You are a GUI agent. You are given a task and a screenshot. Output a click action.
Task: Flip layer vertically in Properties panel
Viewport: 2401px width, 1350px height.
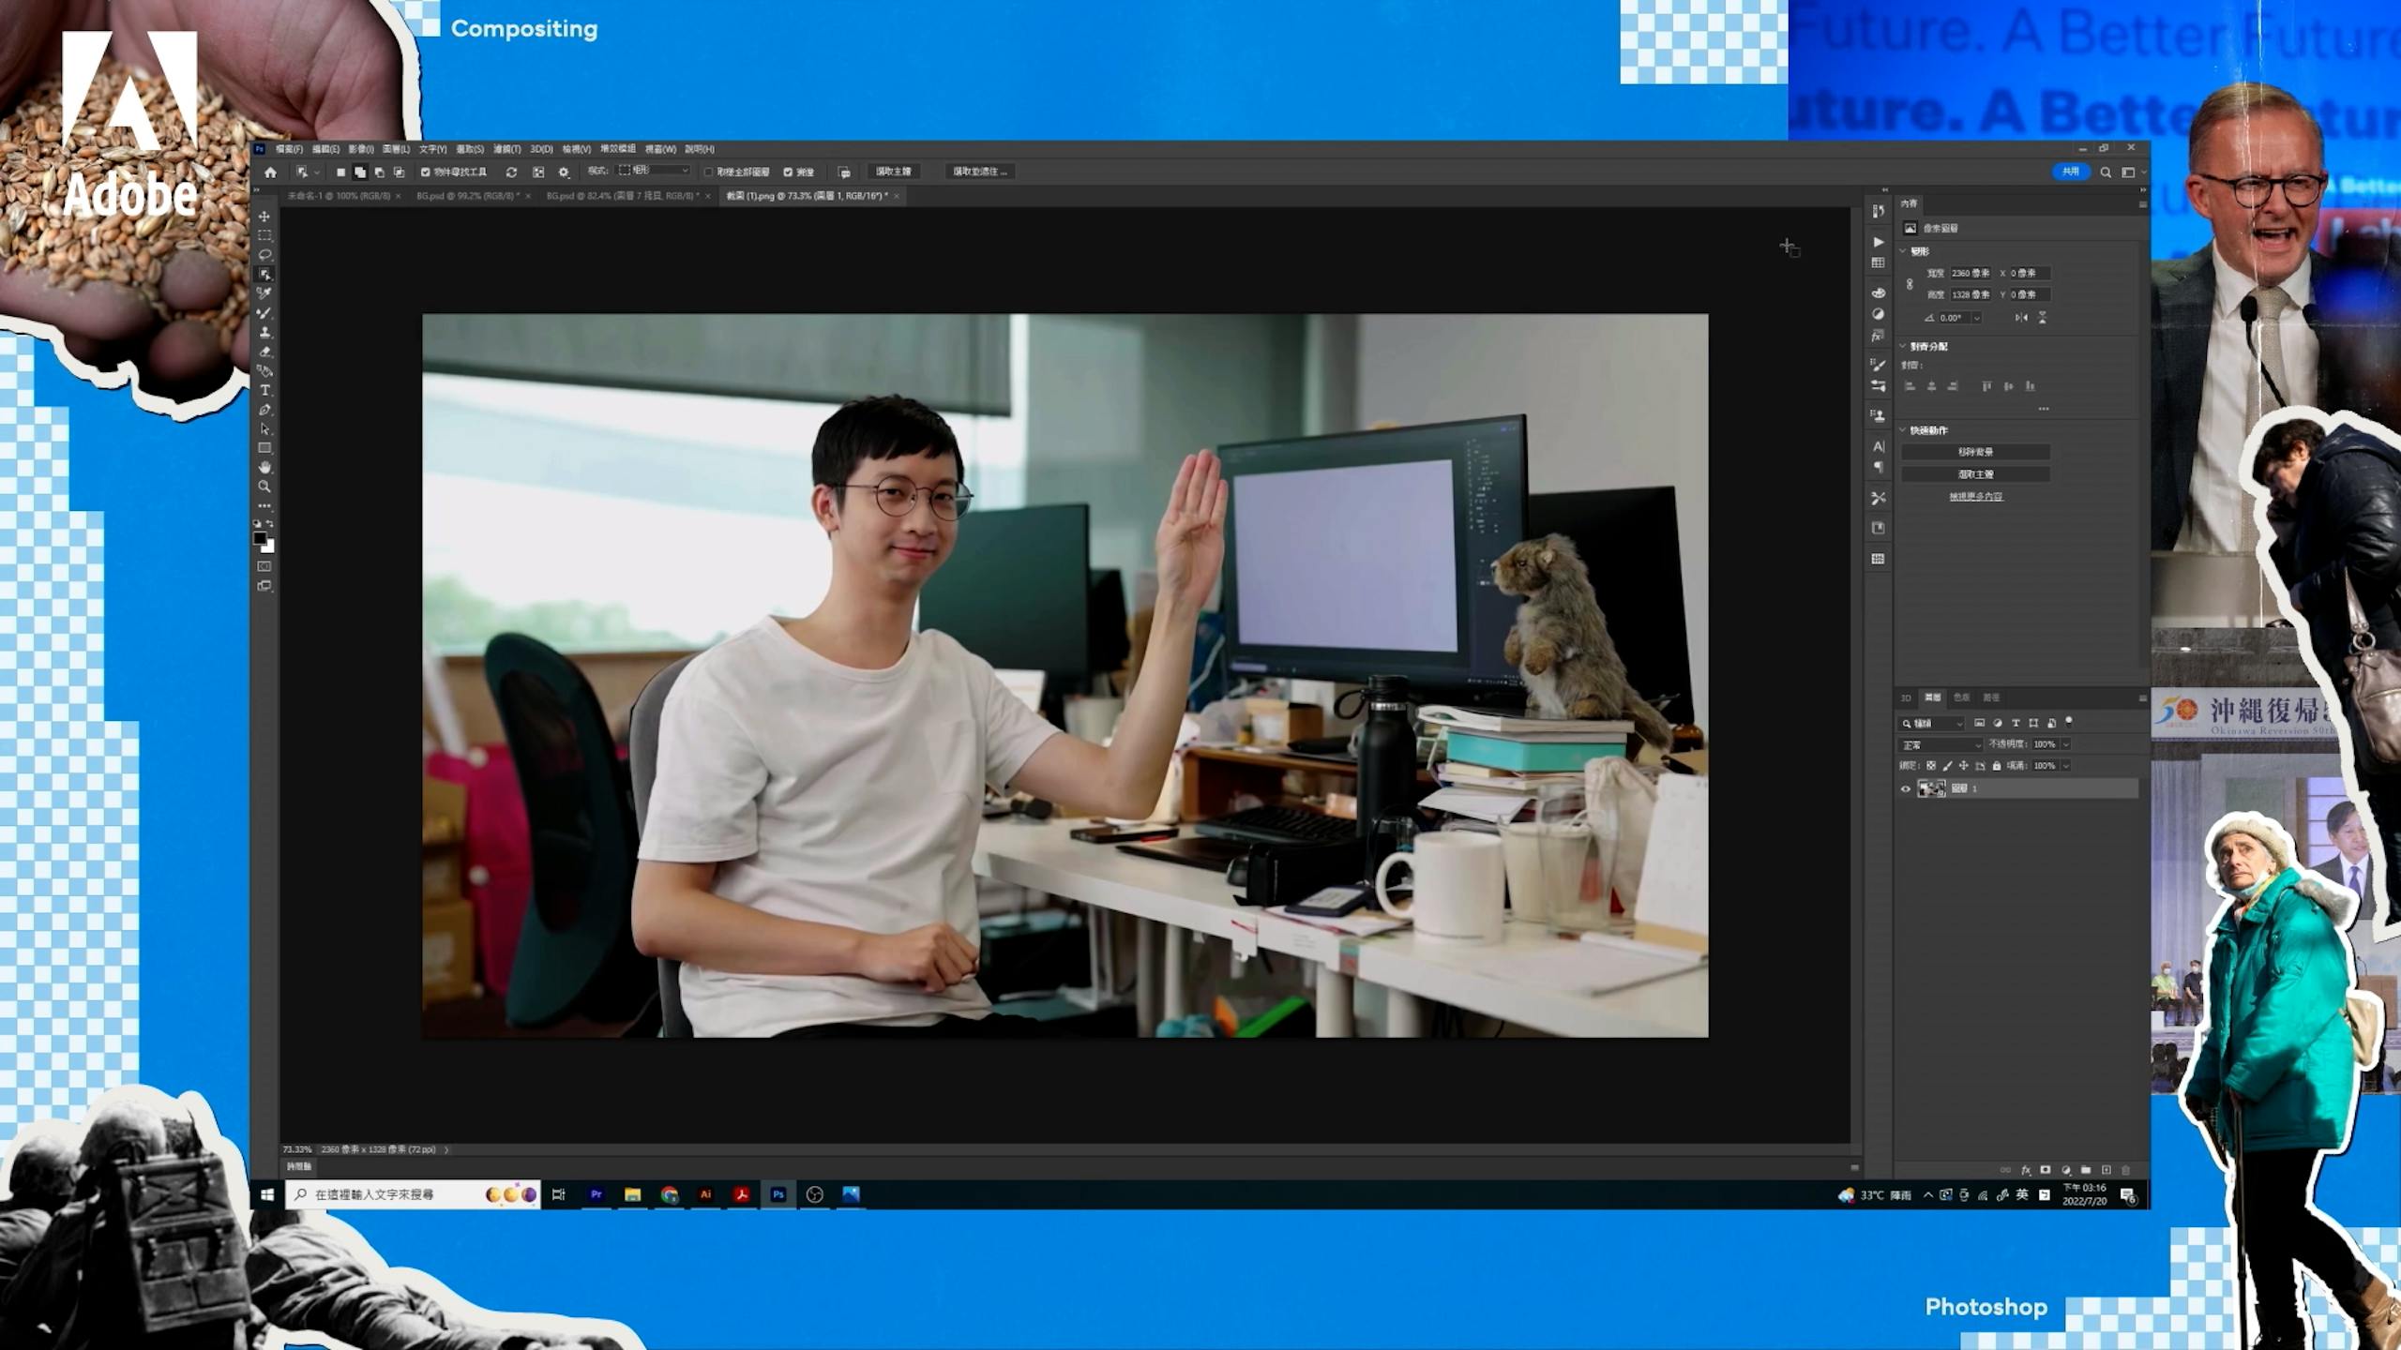click(x=2042, y=318)
